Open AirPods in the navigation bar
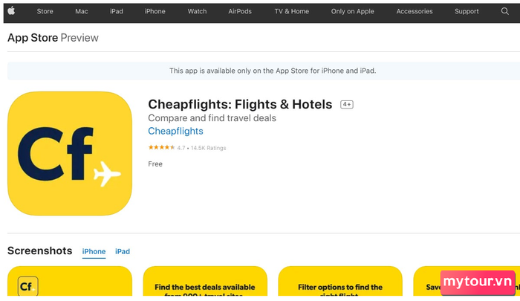 240,11
